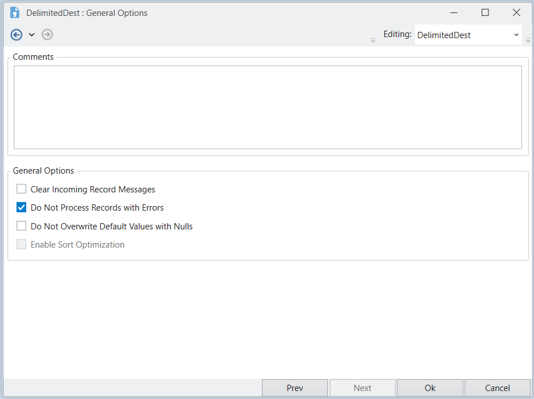Expand the back-history dropdown arrow
The width and height of the screenshot is (534, 399).
point(32,35)
